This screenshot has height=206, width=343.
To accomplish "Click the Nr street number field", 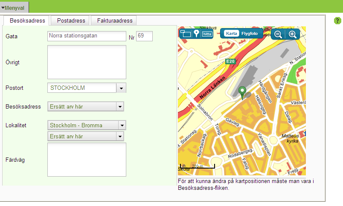I will pos(144,36).
